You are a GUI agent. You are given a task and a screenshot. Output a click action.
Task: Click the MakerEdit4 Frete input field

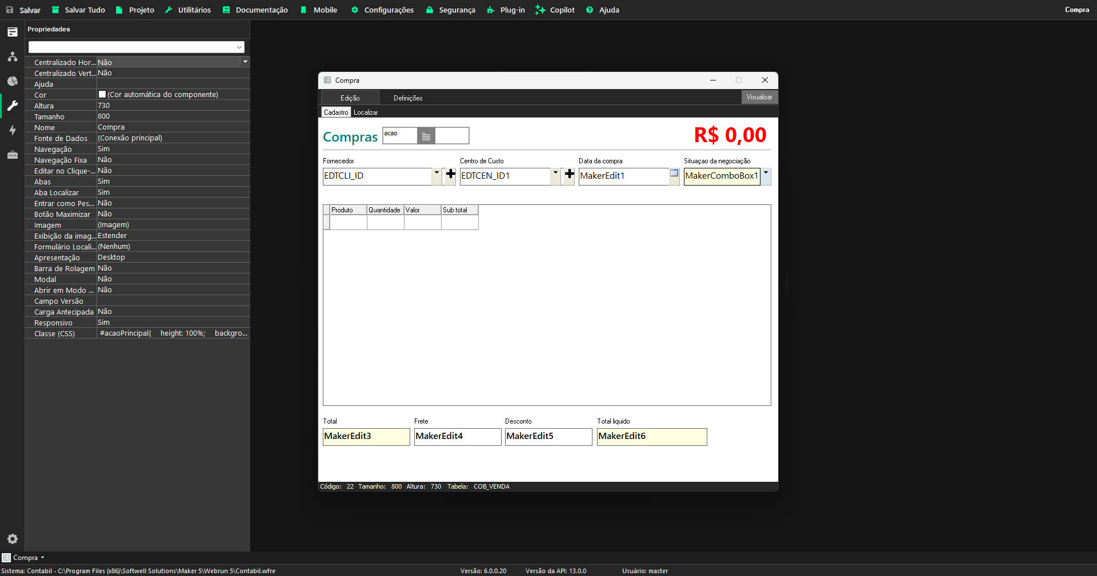coord(457,437)
